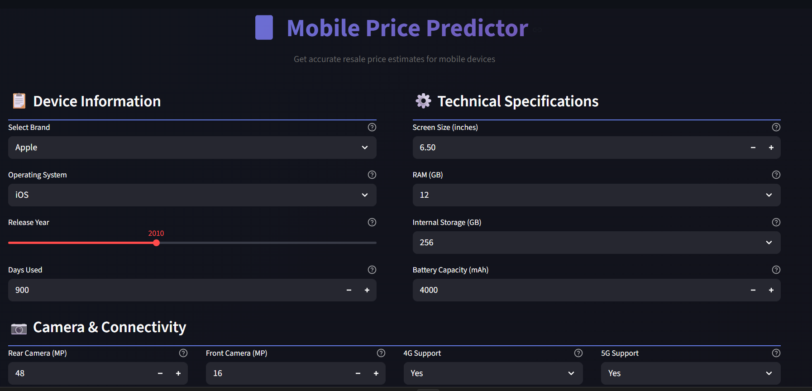Show Release Year help tooltip
This screenshot has height=391, width=812.
(x=372, y=222)
